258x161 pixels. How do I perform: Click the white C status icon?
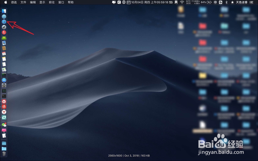119,2
